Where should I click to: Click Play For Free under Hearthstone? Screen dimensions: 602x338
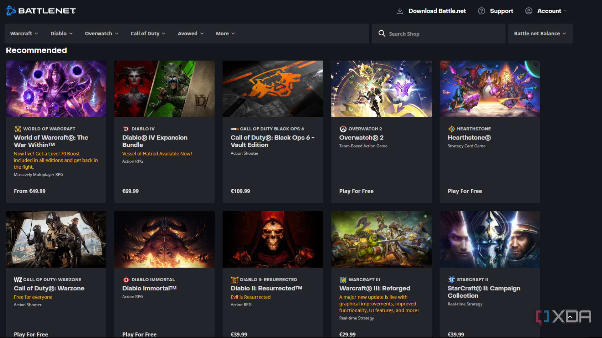pos(465,191)
